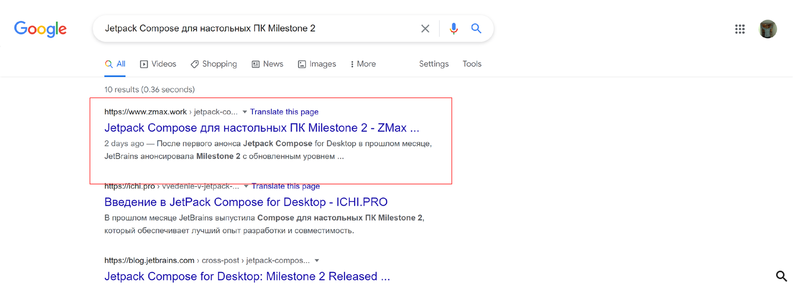The height and width of the screenshot is (287, 793).
Task: Open the ICHI.PRO JetPack Compose result title
Action: [246, 202]
